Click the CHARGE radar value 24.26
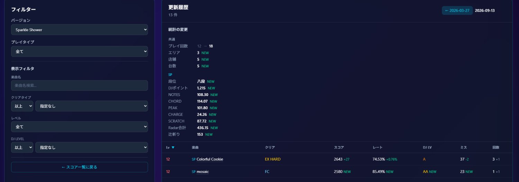 (x=202, y=114)
